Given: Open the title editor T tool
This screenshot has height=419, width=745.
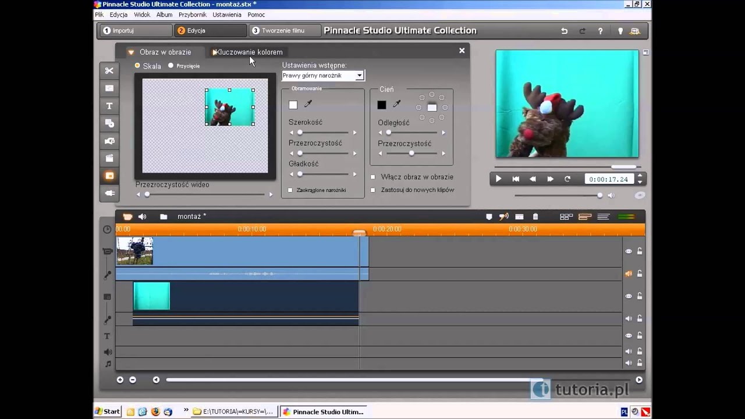Looking at the screenshot, I should coord(109,106).
